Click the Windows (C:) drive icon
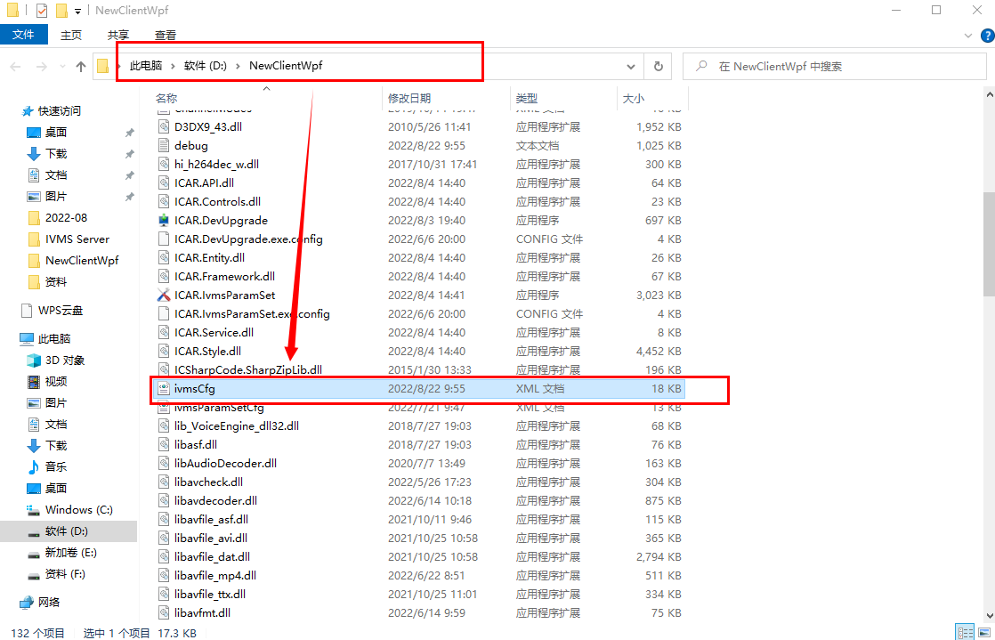 [x=34, y=510]
